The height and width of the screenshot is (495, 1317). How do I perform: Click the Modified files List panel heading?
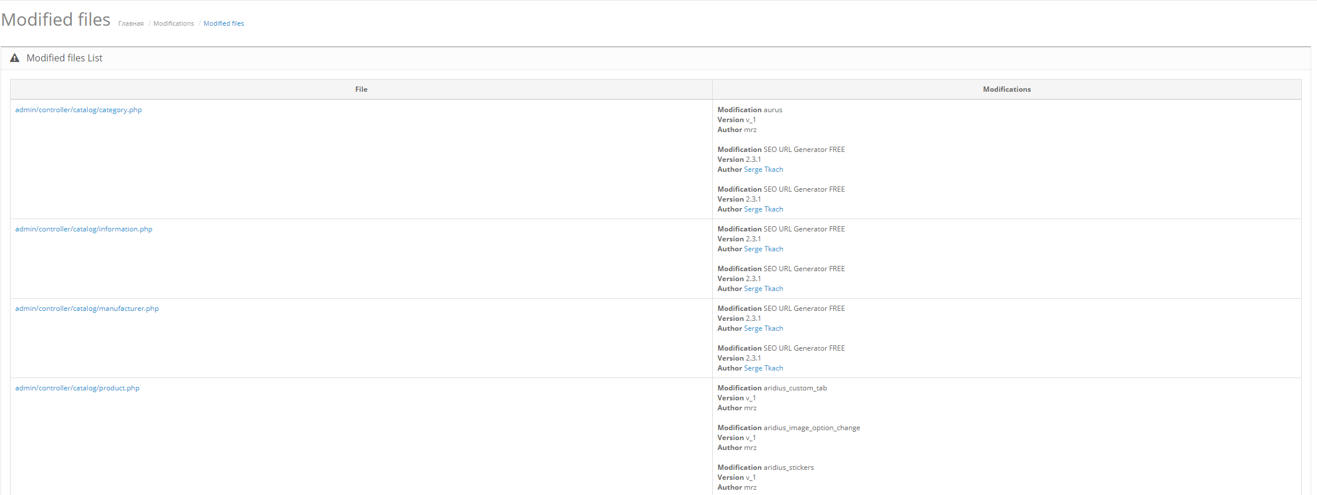point(64,58)
